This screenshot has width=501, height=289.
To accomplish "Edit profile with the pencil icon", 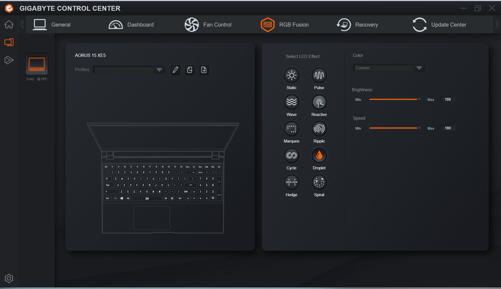I will (175, 70).
